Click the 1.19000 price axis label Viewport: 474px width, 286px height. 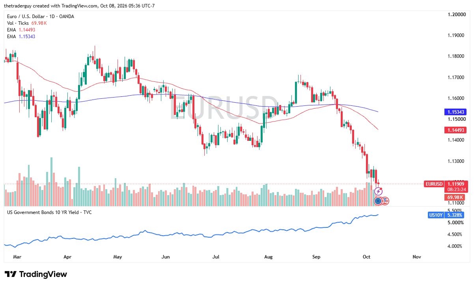coord(456,35)
